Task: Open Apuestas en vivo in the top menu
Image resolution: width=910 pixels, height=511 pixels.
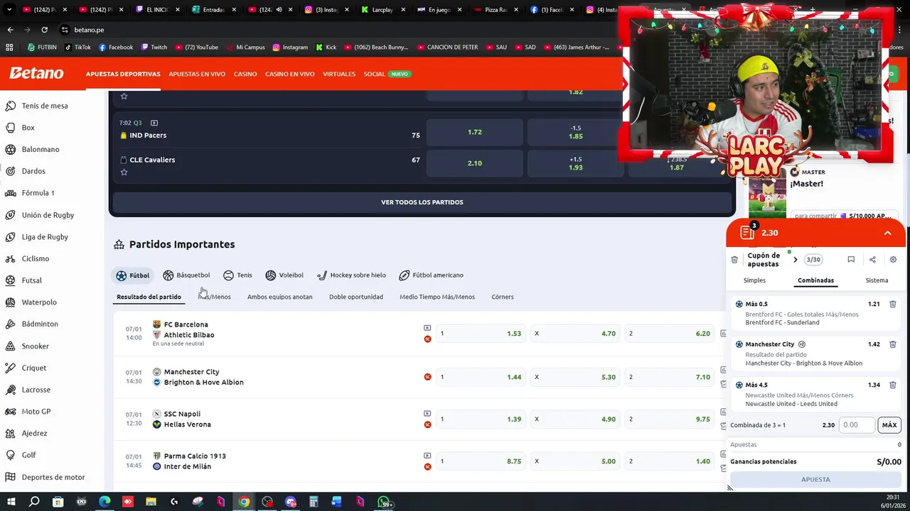Action: pos(197,74)
